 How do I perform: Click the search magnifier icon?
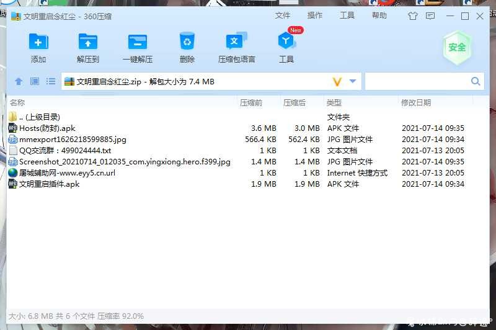coord(475,81)
